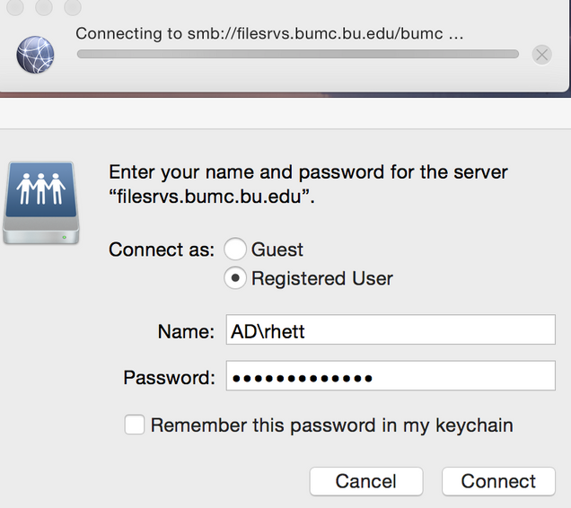Click the Connect button
Screen dimensions: 571x508
(498, 481)
